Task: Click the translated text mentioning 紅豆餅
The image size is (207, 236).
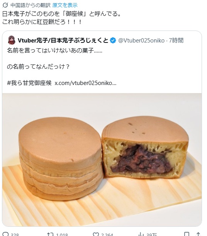Action: click(x=42, y=22)
